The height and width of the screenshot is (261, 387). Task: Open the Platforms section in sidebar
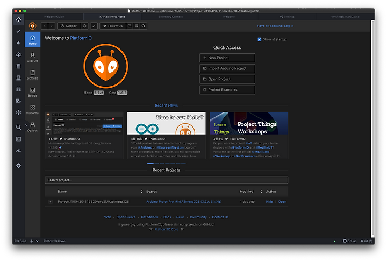point(33,109)
